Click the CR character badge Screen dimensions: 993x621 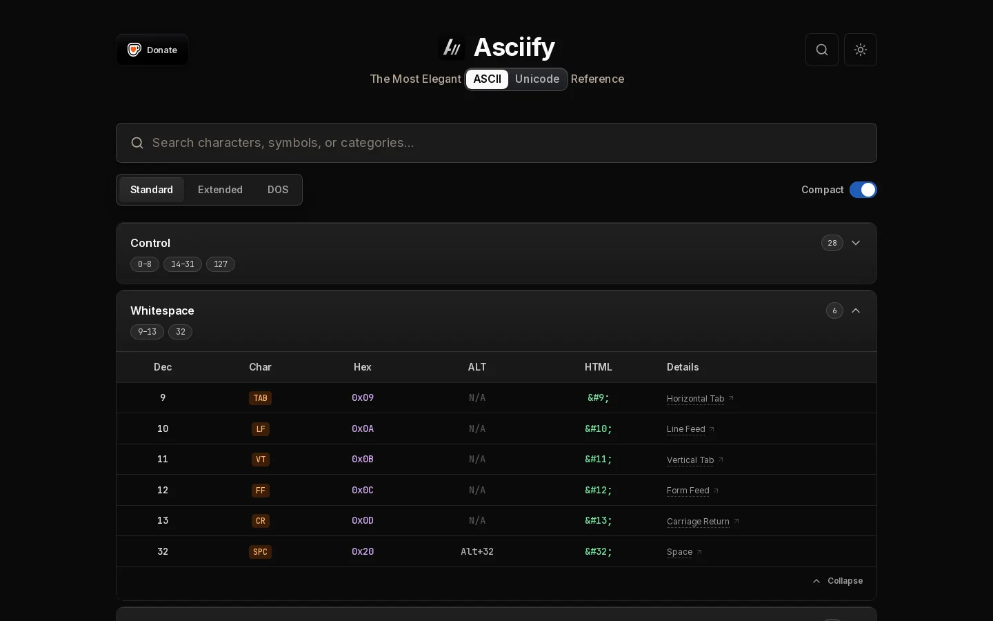click(x=261, y=521)
